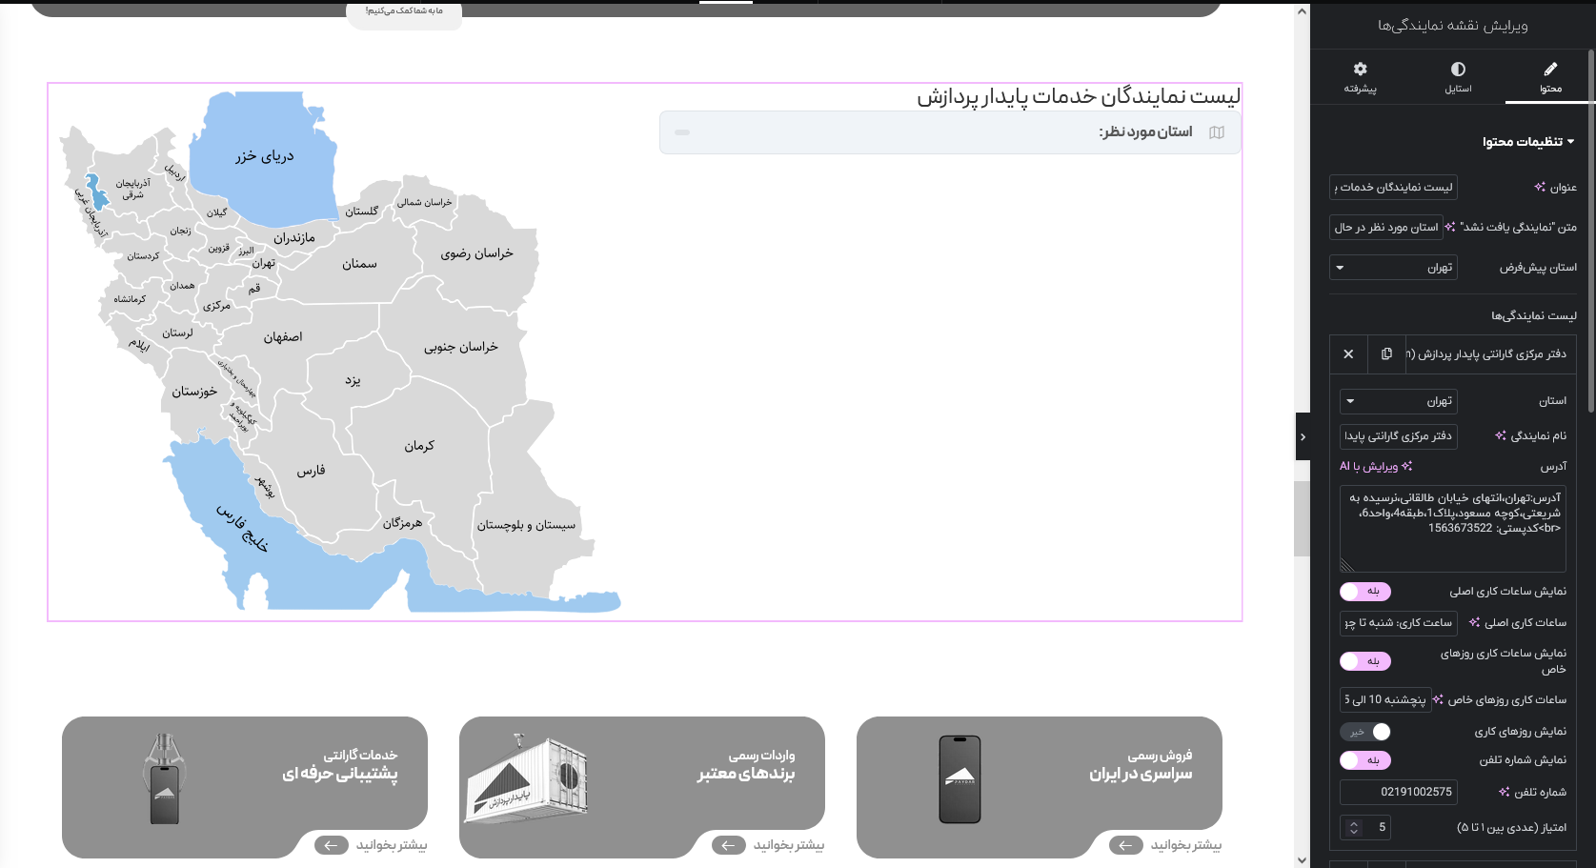Disable the نمایش شماره تلفن switch
The width and height of the screenshot is (1596, 868).
pos(1365,760)
